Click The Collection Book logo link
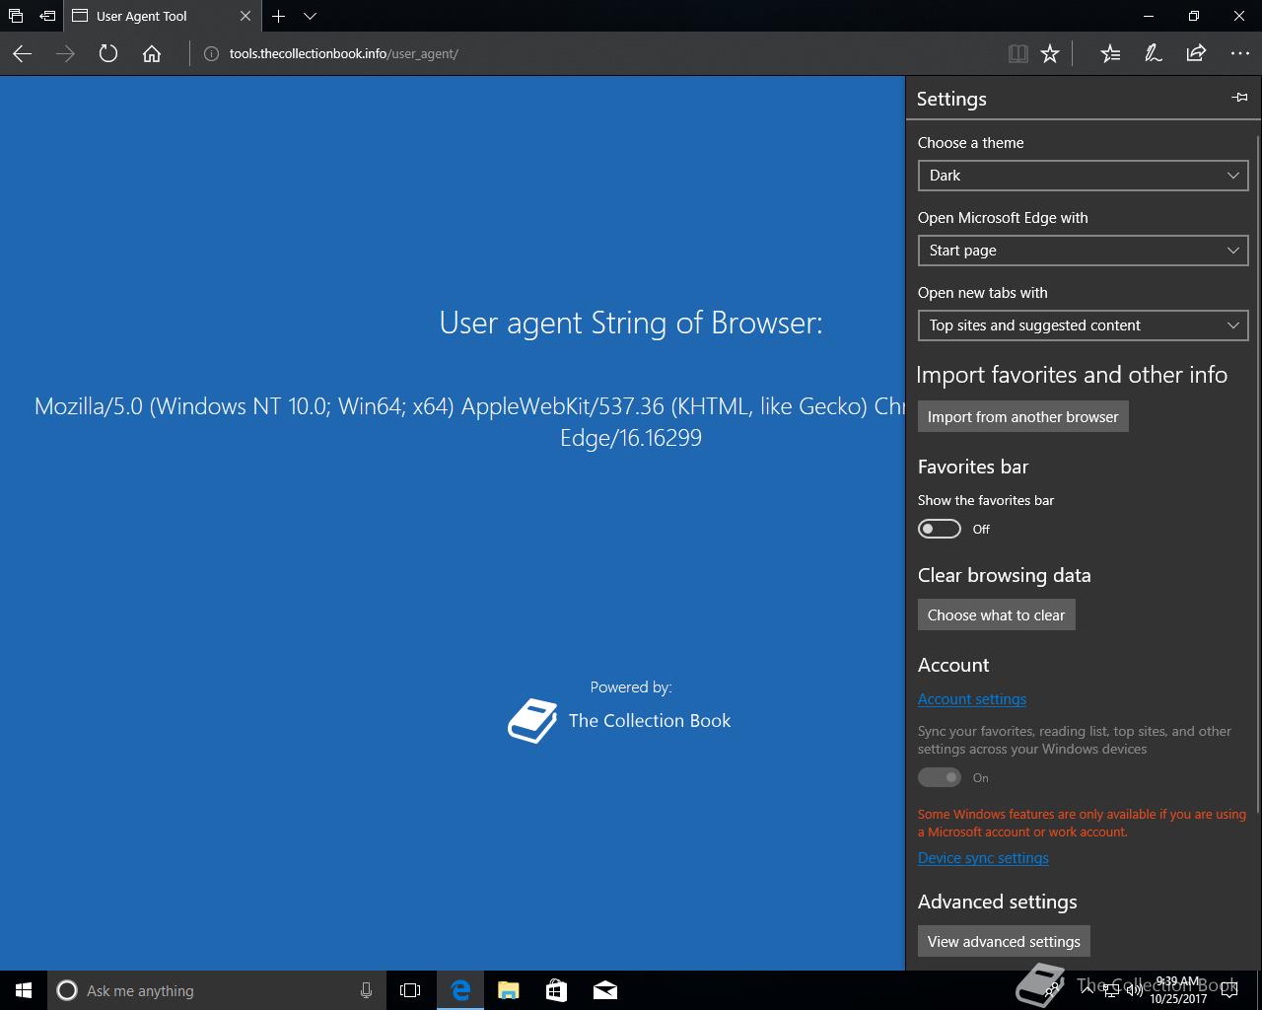1262x1010 pixels. tap(619, 721)
